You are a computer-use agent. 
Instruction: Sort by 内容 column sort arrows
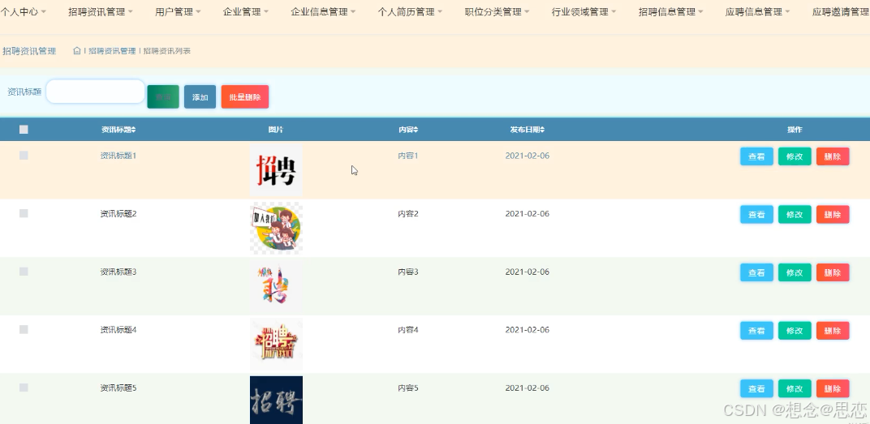pos(416,130)
